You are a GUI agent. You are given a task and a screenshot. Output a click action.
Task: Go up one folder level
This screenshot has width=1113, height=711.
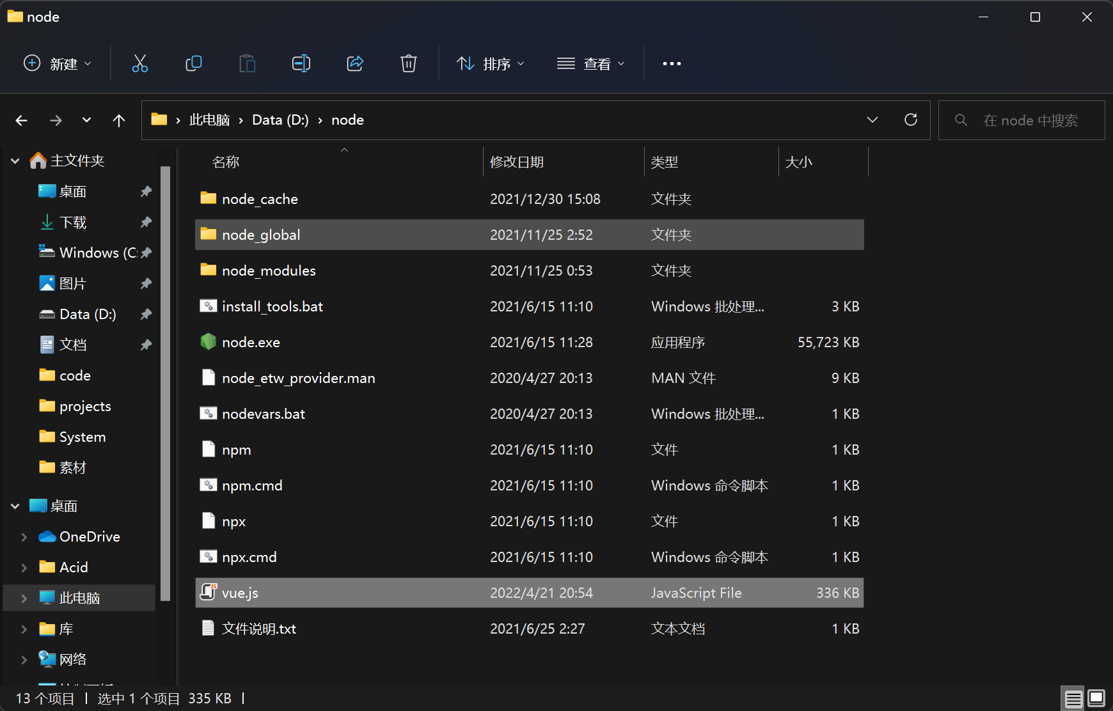(119, 120)
